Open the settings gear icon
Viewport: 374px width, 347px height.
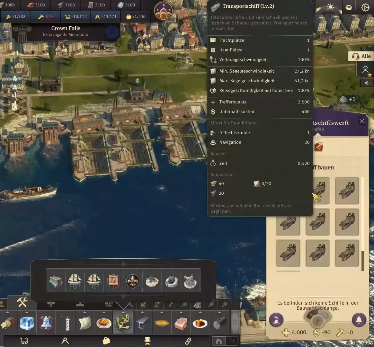[365, 7]
